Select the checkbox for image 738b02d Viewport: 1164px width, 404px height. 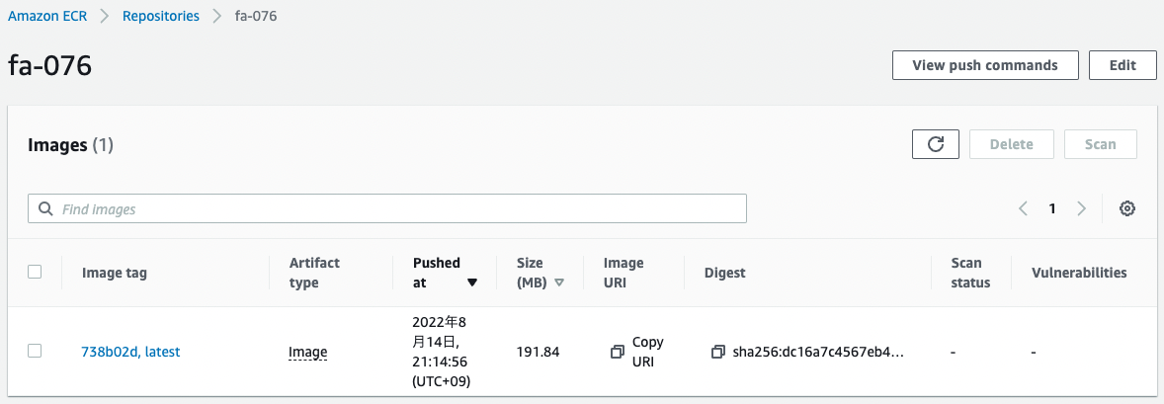pyautogui.click(x=35, y=351)
